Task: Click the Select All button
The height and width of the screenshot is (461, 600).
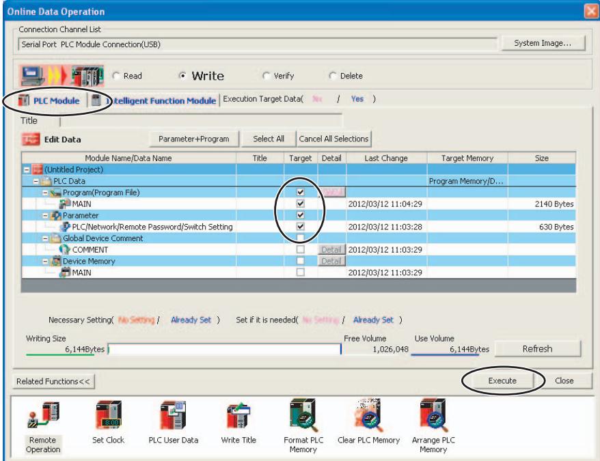Action: click(x=269, y=139)
